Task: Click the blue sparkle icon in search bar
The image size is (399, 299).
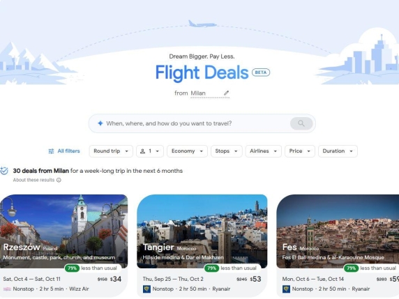Action: pos(100,123)
